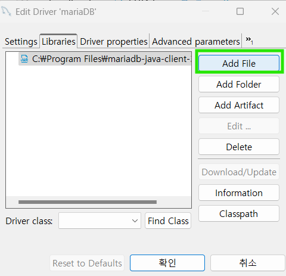Click the horizontal scrollbar in the library list

tap(88, 202)
